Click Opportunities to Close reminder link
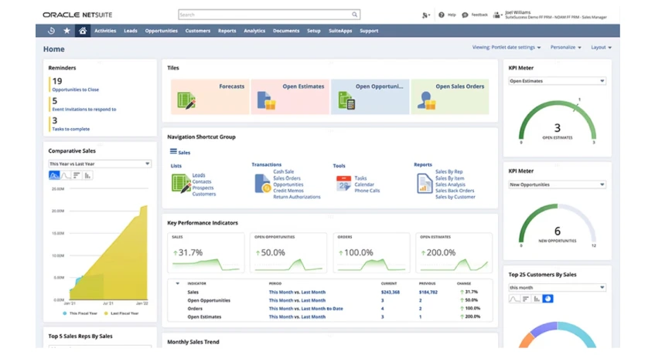This screenshot has width=655, height=355. [x=76, y=90]
